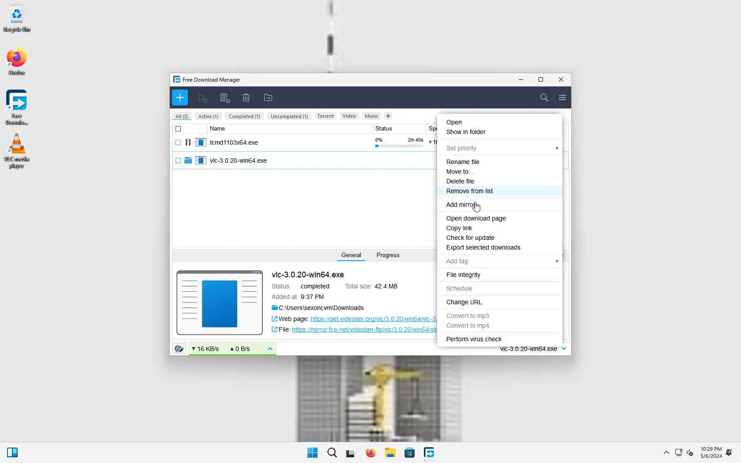
Task: Choose Delete file
Action: pyautogui.click(x=500, y=181)
